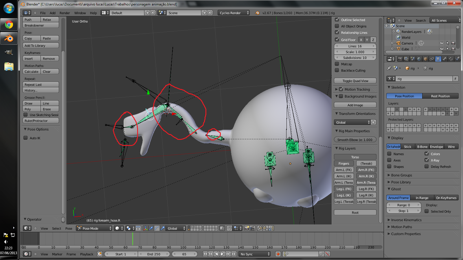Open the Render properties tab icon
This screenshot has width=463, height=260.
click(x=400, y=59)
